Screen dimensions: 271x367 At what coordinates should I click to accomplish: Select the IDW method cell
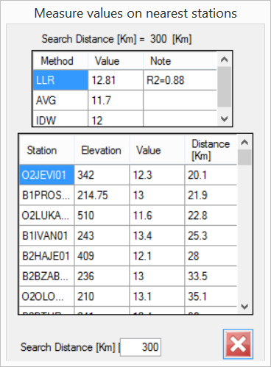click(60, 118)
